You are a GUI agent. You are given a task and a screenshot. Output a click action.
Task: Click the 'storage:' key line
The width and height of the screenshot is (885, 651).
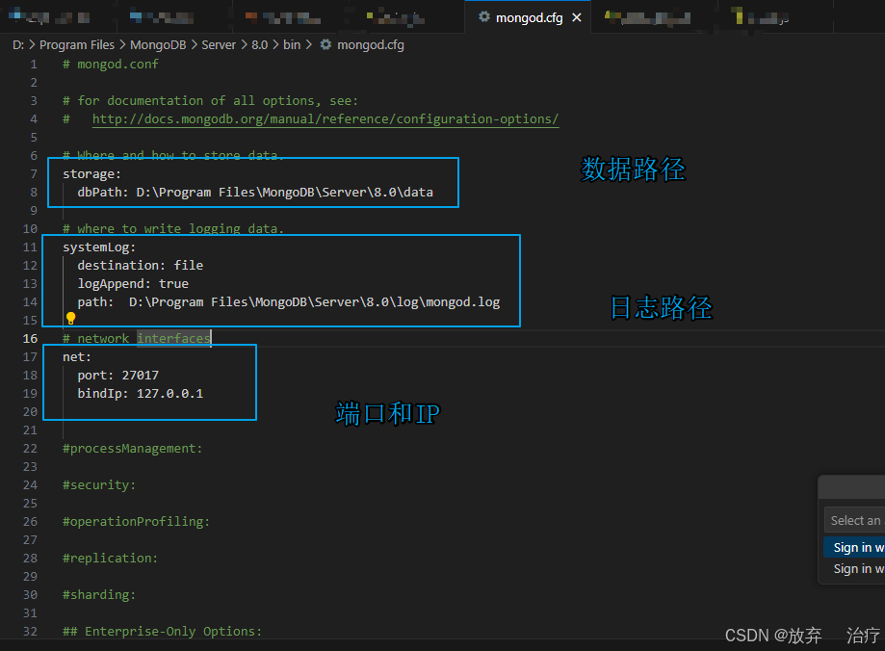[x=92, y=174]
